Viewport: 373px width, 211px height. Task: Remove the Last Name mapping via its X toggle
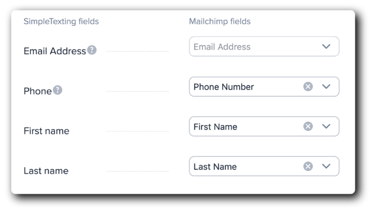pyautogui.click(x=308, y=166)
